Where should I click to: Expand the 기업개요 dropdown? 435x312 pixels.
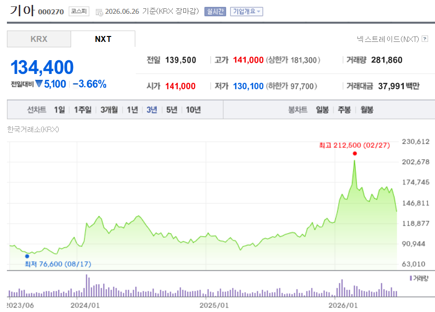(x=246, y=11)
